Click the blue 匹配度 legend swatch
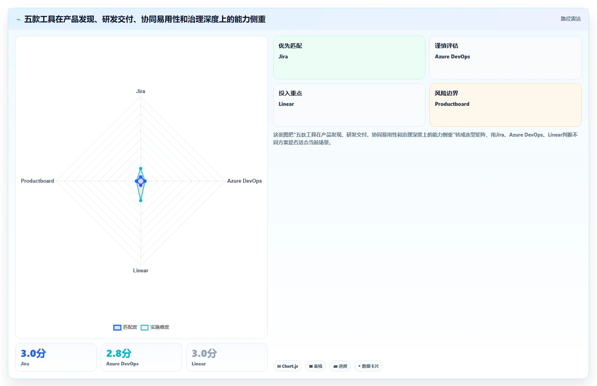This screenshot has width=597, height=386. click(x=117, y=328)
